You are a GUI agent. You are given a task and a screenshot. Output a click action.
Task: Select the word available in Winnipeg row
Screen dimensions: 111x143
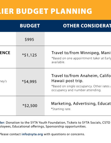(x=58, y=62)
